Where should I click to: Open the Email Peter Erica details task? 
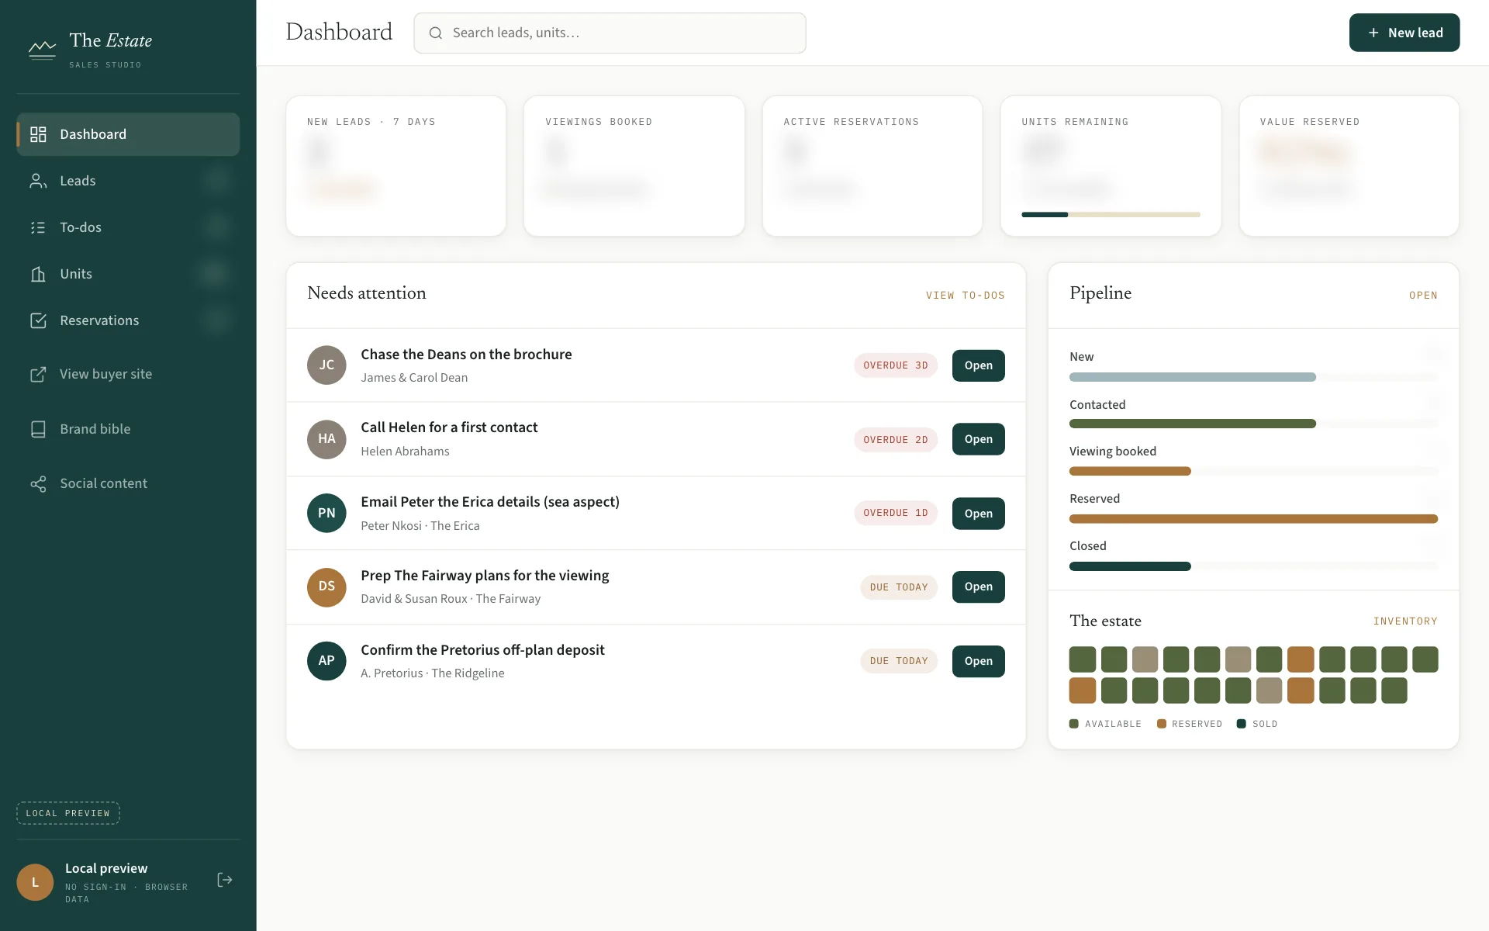pyautogui.click(x=978, y=514)
